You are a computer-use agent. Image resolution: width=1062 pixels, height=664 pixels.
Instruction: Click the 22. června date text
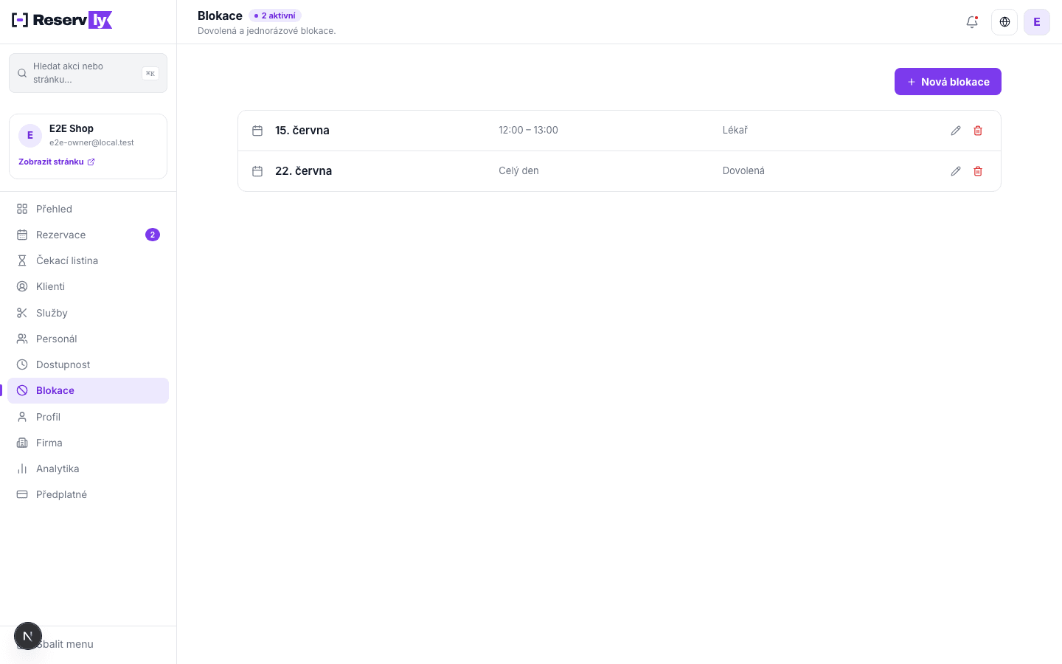[x=304, y=171]
